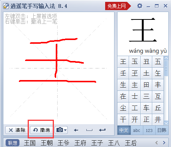Close the handwriting input window

165,6
